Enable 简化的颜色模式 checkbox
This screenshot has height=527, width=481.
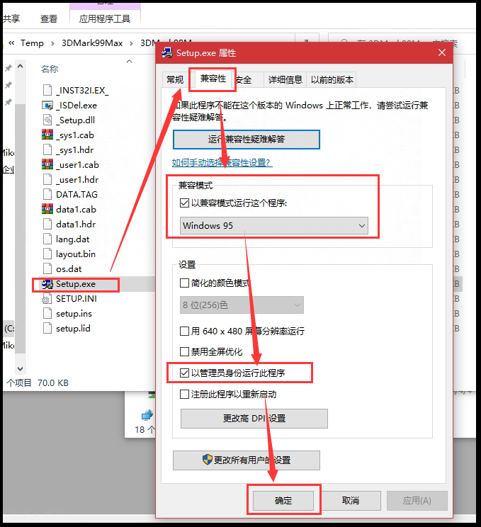(x=185, y=283)
